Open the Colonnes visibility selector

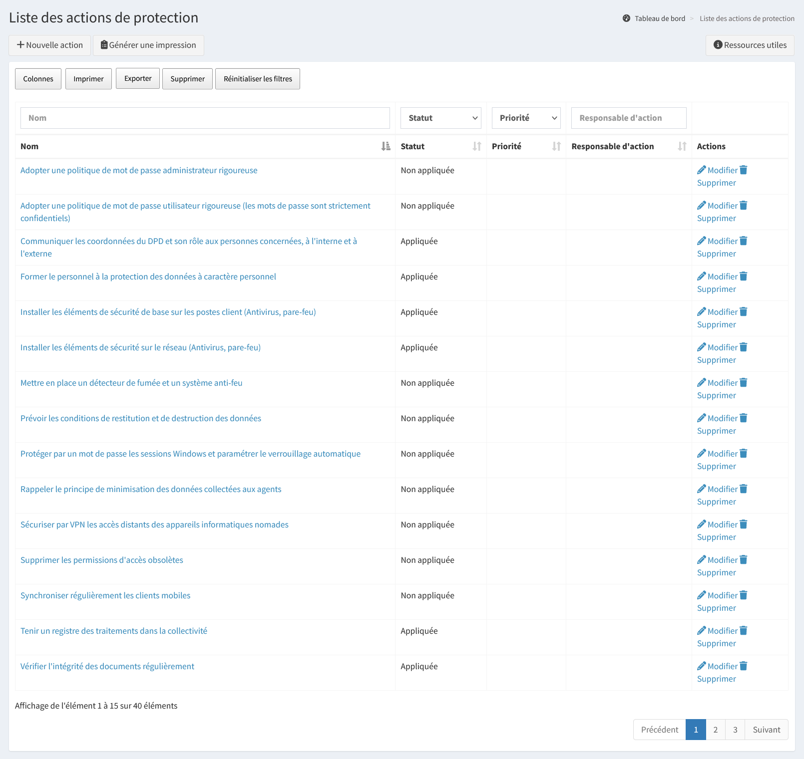pyautogui.click(x=38, y=79)
